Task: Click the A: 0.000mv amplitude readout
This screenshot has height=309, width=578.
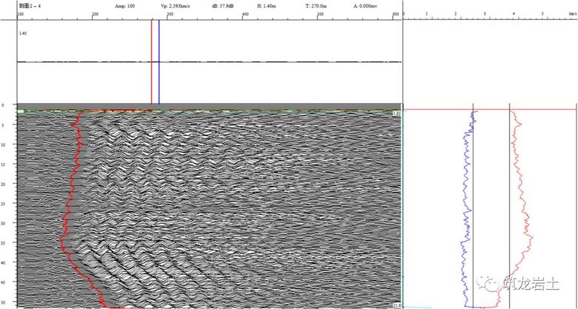Action: click(x=366, y=5)
